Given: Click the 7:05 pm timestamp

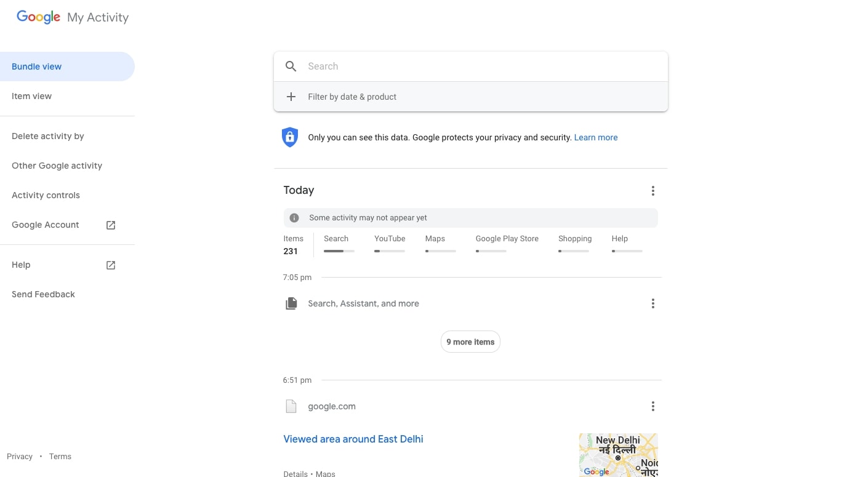Looking at the screenshot, I should click(x=297, y=278).
